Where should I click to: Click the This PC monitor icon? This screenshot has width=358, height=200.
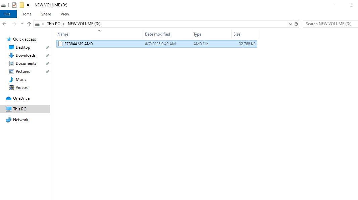[9, 109]
